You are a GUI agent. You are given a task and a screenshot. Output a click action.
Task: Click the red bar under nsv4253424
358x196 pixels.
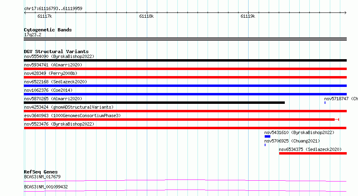pos(185,111)
